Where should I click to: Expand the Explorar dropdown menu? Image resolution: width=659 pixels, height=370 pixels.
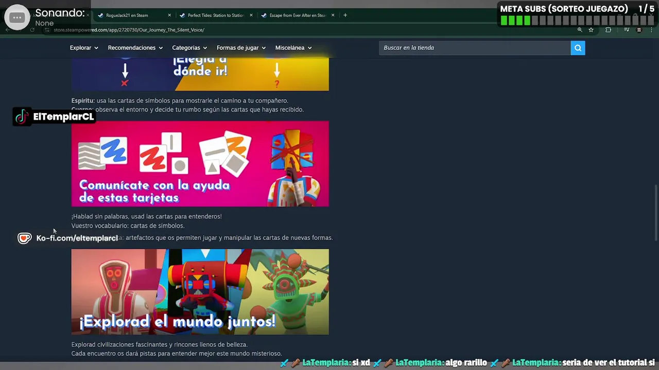(x=84, y=48)
